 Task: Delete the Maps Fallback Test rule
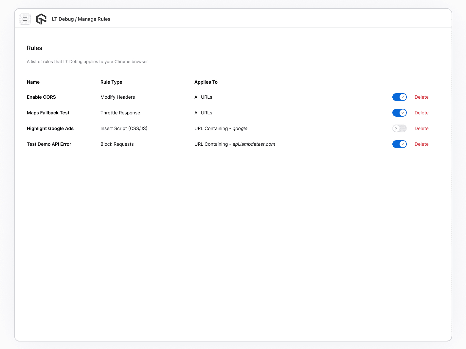(x=421, y=113)
